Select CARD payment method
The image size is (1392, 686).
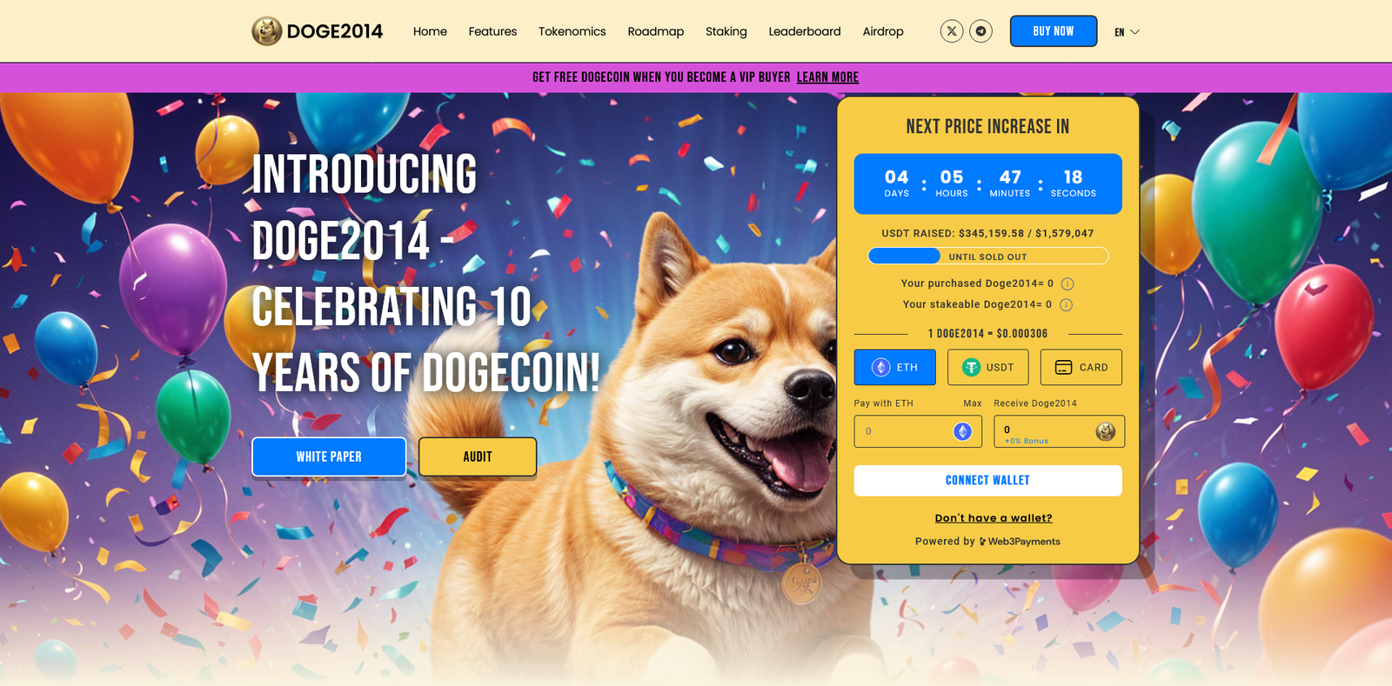pyautogui.click(x=1081, y=367)
